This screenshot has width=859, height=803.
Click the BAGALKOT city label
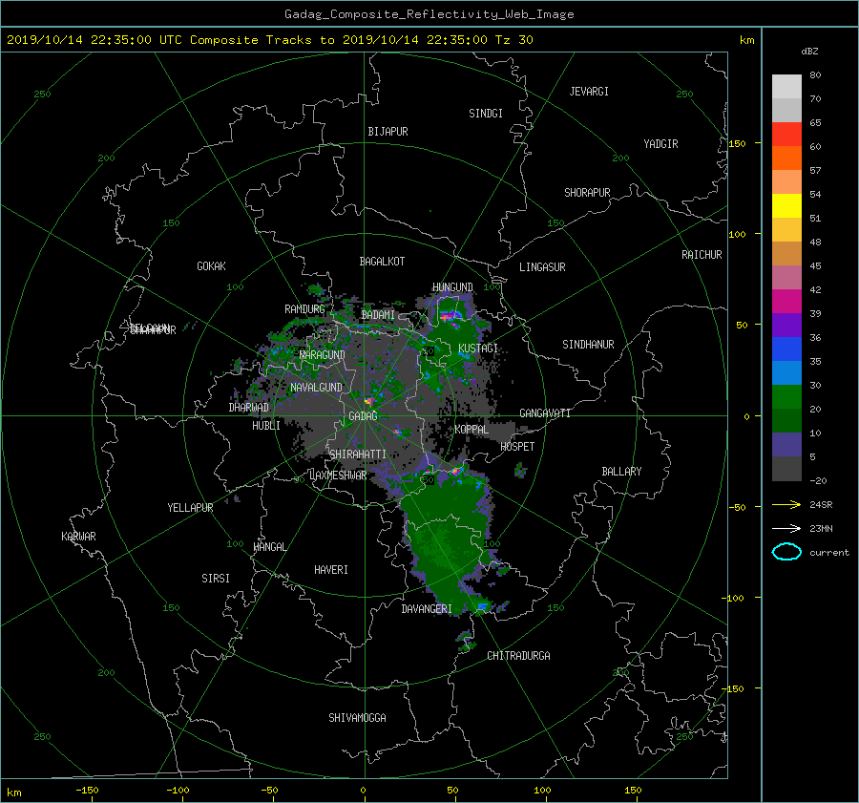coord(382,262)
